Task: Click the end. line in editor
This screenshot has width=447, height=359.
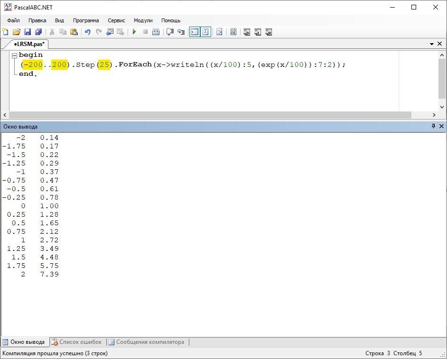Action: point(28,74)
